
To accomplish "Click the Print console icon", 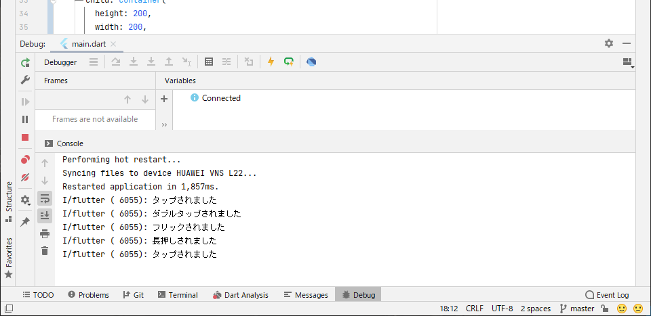I will pos(45,233).
